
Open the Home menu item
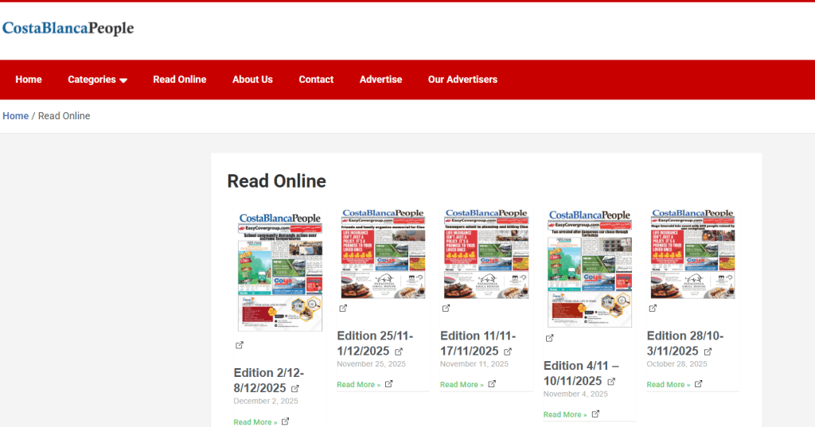29,80
